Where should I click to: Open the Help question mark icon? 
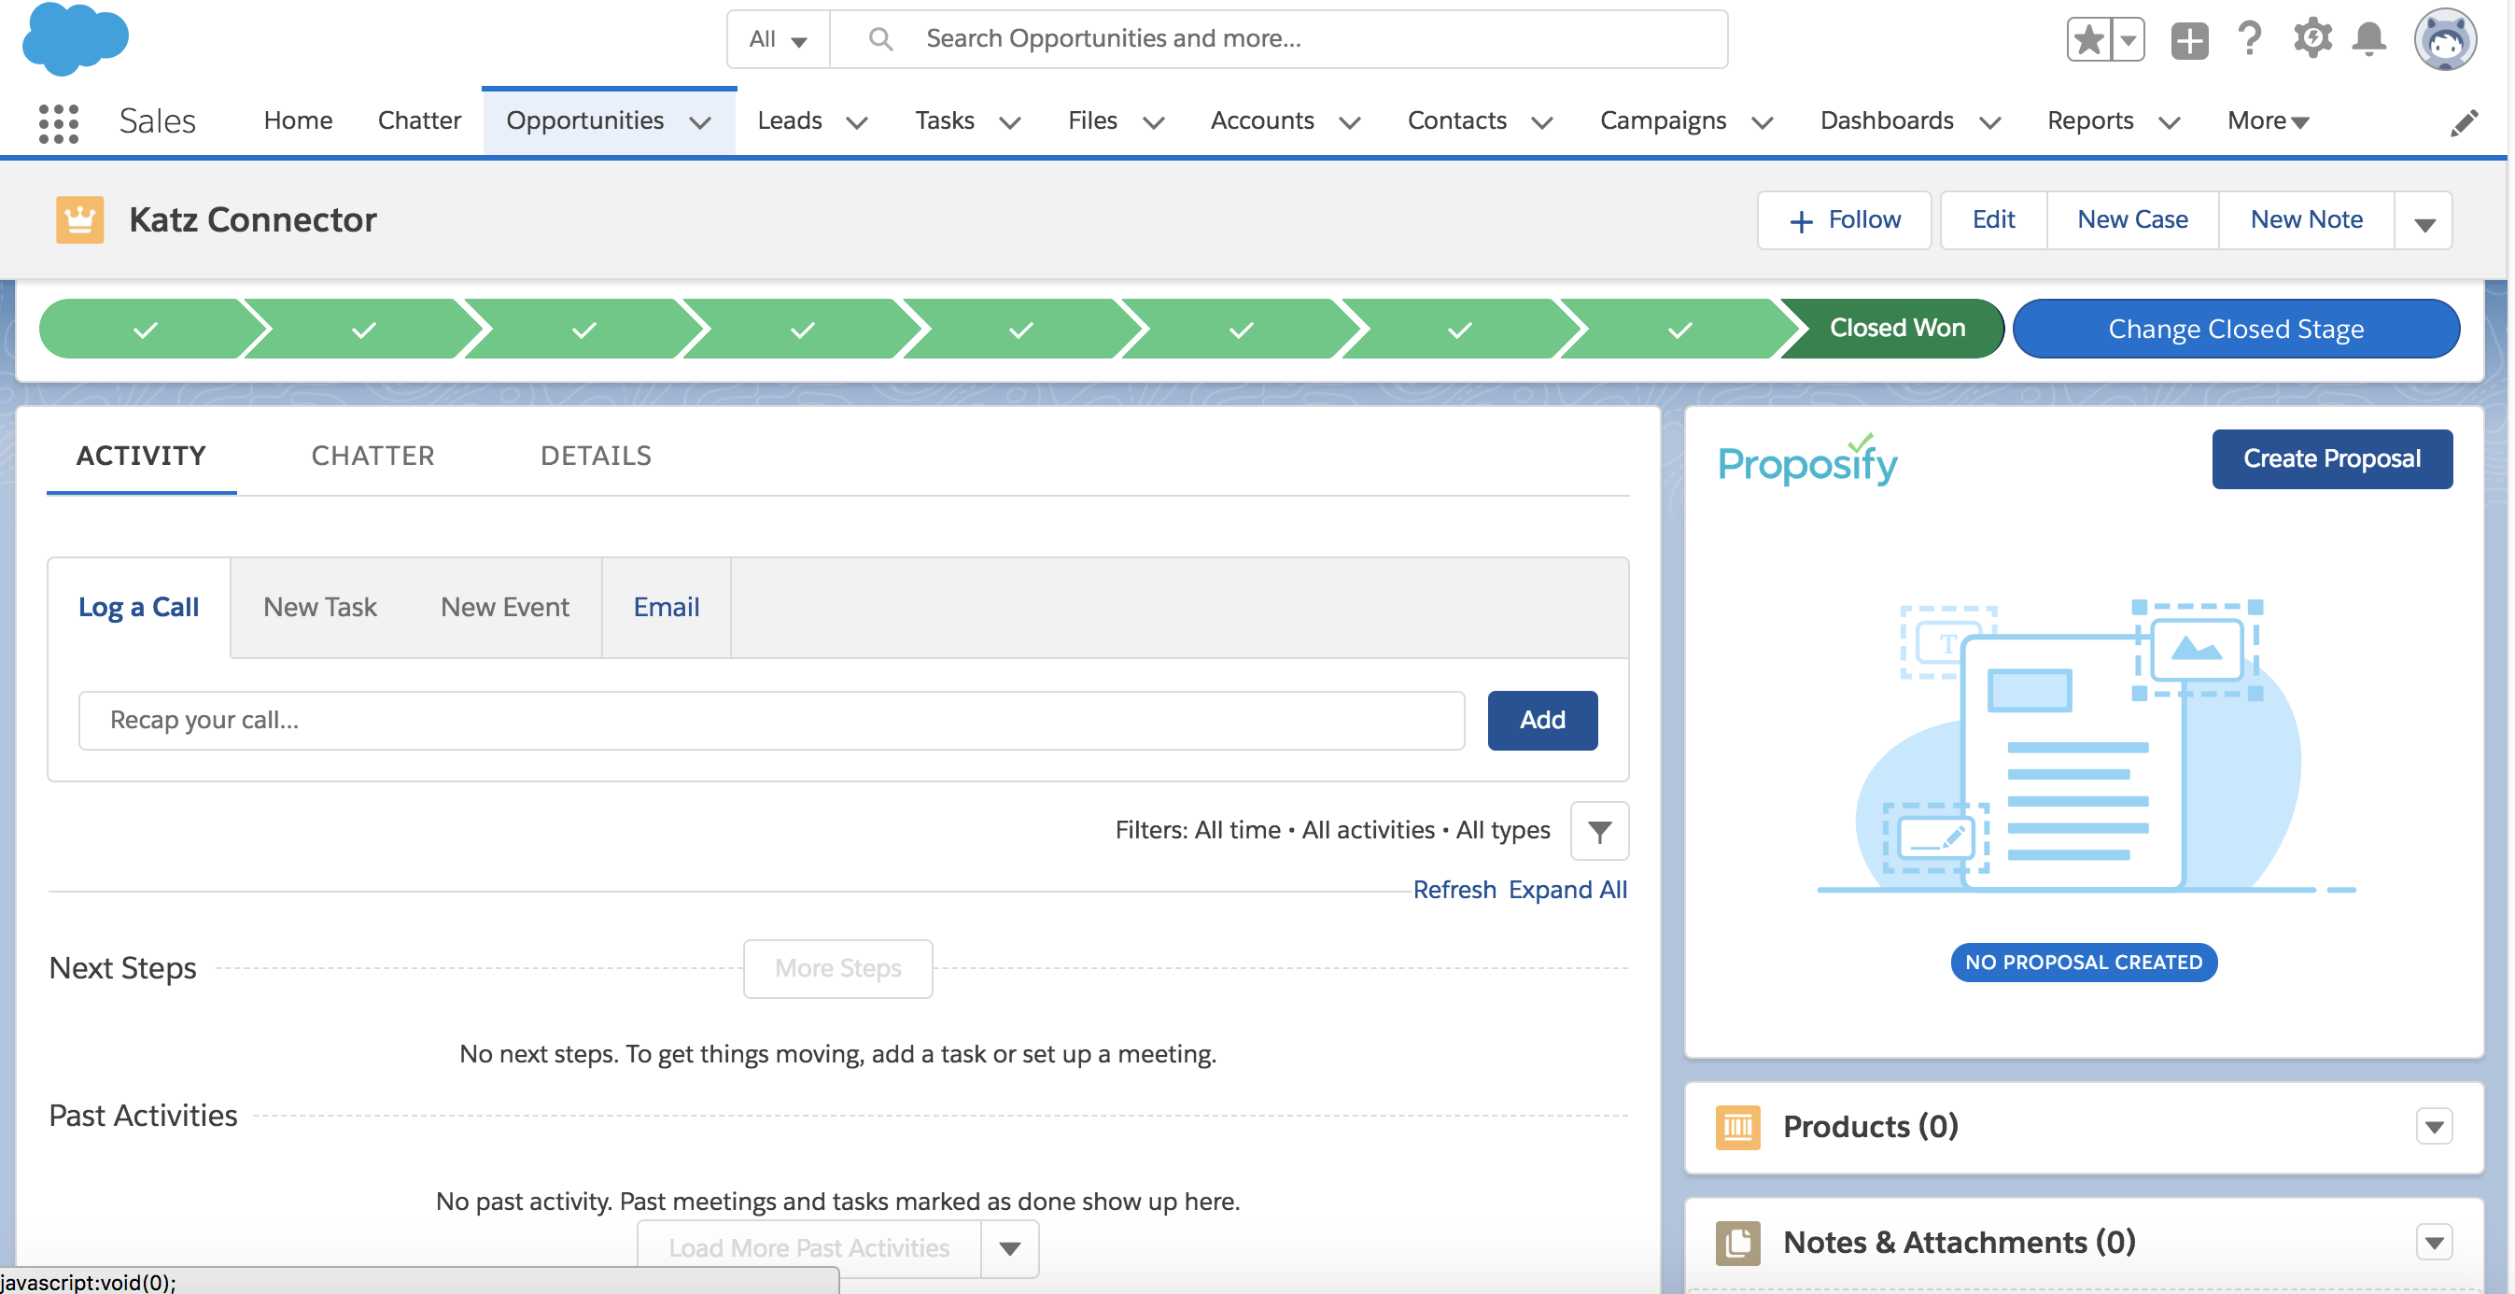(2250, 39)
